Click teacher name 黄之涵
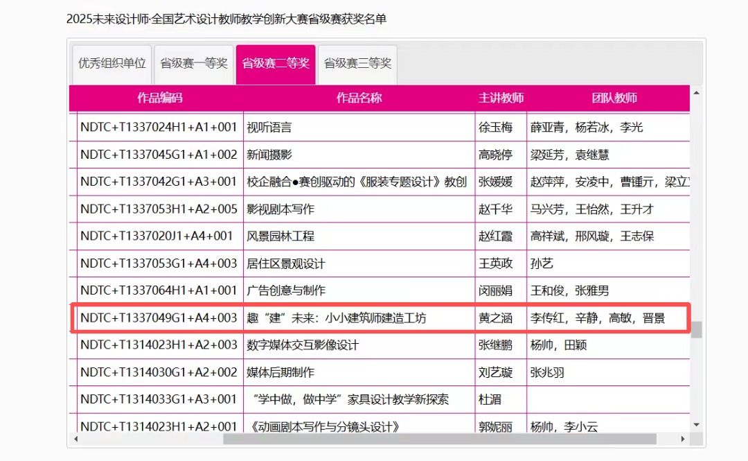 (496, 318)
